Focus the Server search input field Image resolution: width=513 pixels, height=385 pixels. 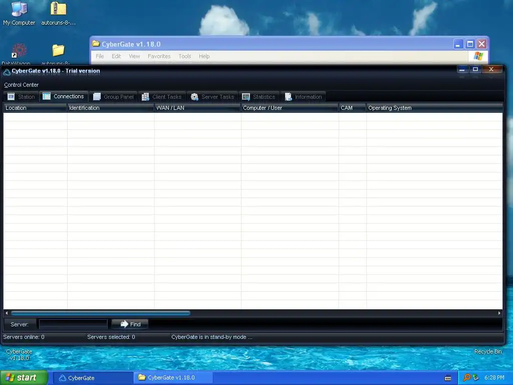click(x=73, y=324)
